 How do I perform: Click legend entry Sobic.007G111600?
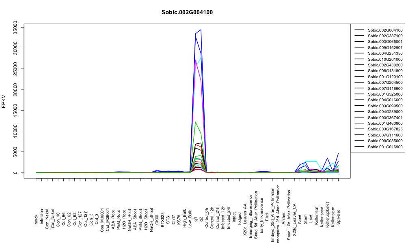tap(385, 135)
